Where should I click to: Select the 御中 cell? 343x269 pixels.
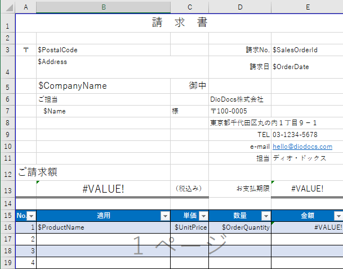190,86
